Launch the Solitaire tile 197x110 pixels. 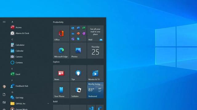tap(78, 90)
